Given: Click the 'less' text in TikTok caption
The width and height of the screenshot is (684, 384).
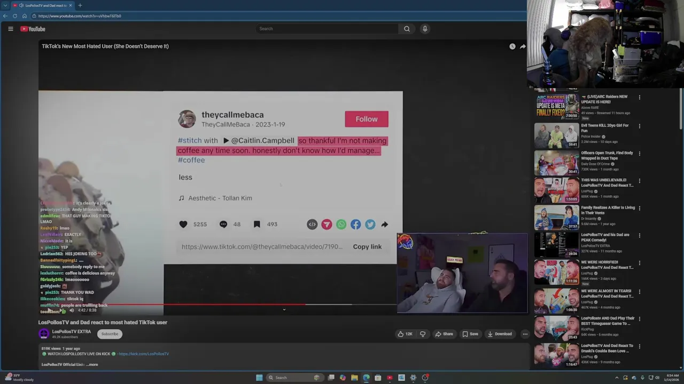Looking at the screenshot, I should [x=185, y=177].
